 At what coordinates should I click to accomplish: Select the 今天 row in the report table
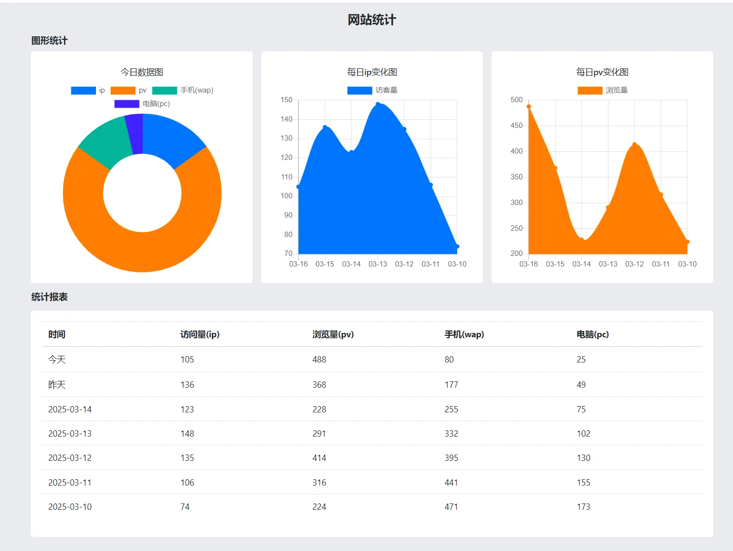[57, 360]
